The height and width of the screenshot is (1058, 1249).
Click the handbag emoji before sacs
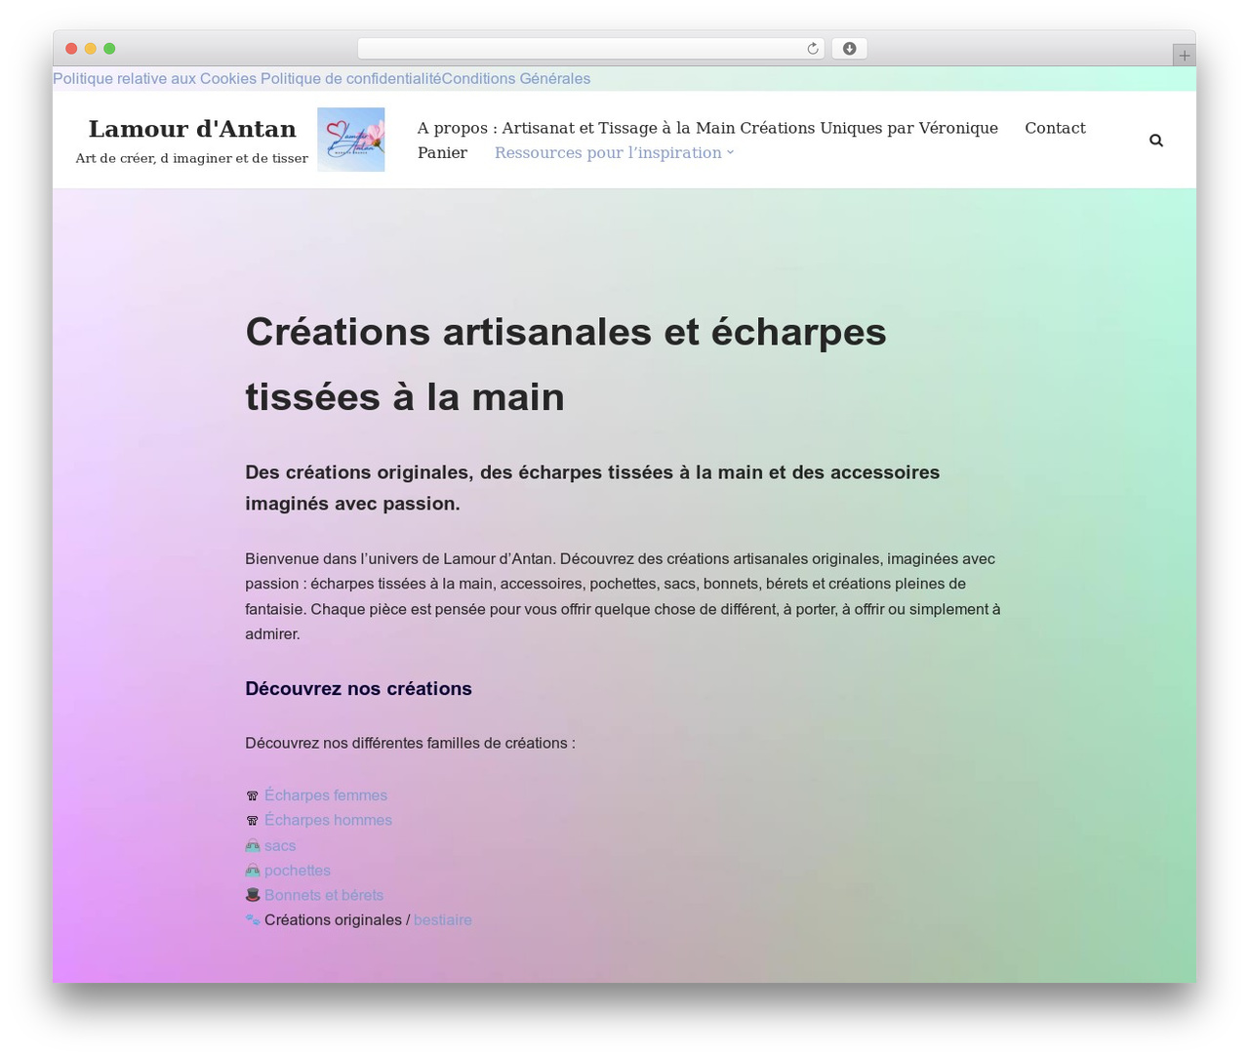(x=253, y=845)
